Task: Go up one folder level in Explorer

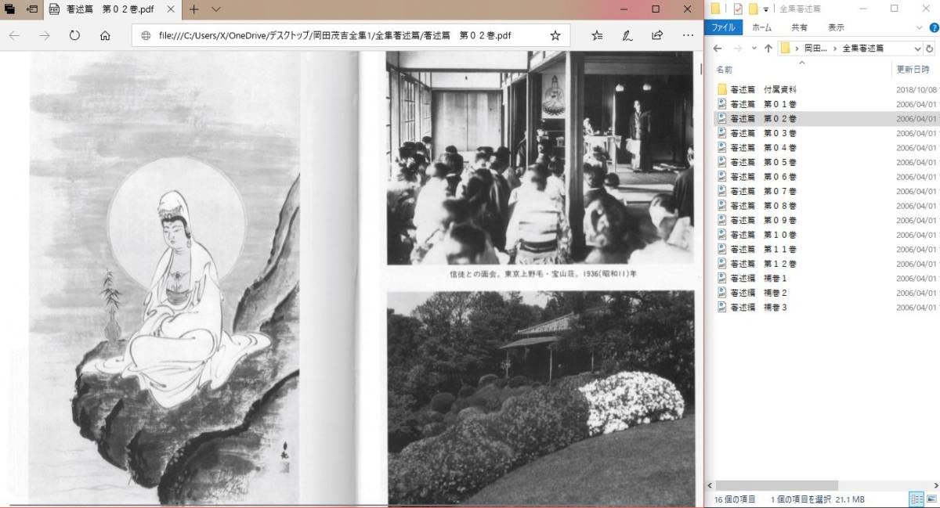Action: tap(768, 48)
